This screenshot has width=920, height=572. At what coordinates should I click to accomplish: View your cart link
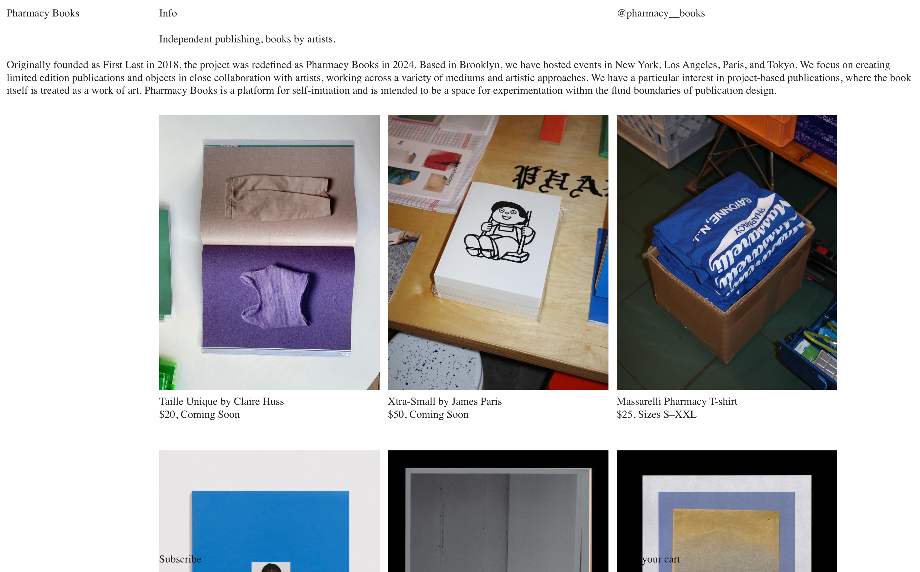(661, 559)
